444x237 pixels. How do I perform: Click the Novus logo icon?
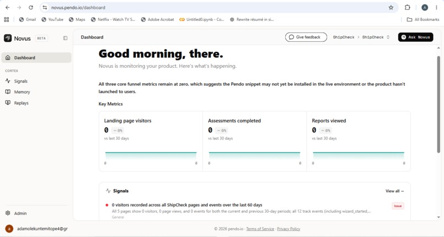[x=8, y=38]
